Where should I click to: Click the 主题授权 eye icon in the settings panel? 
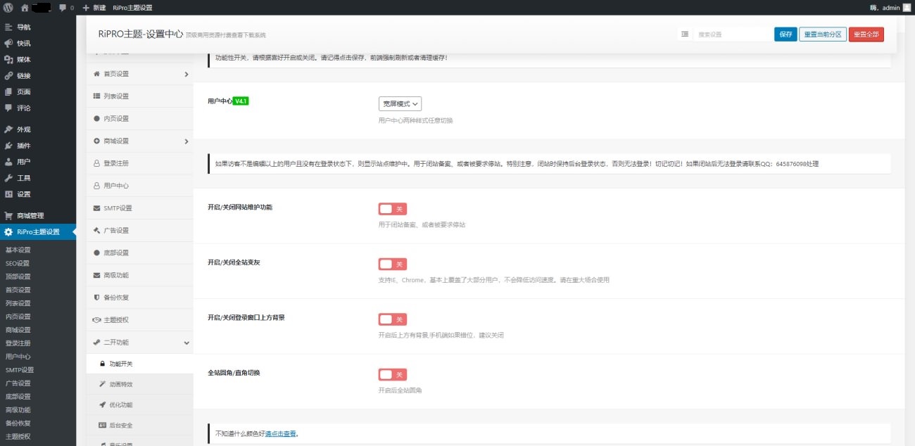96,320
